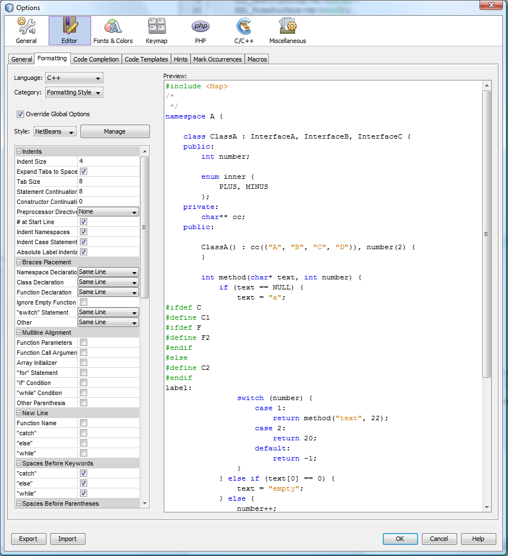The width and height of the screenshot is (508, 556).
Task: Open the General options category icon
Action: pos(26,31)
